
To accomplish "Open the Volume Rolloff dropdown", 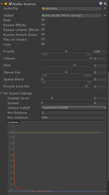I will (74, 108).
